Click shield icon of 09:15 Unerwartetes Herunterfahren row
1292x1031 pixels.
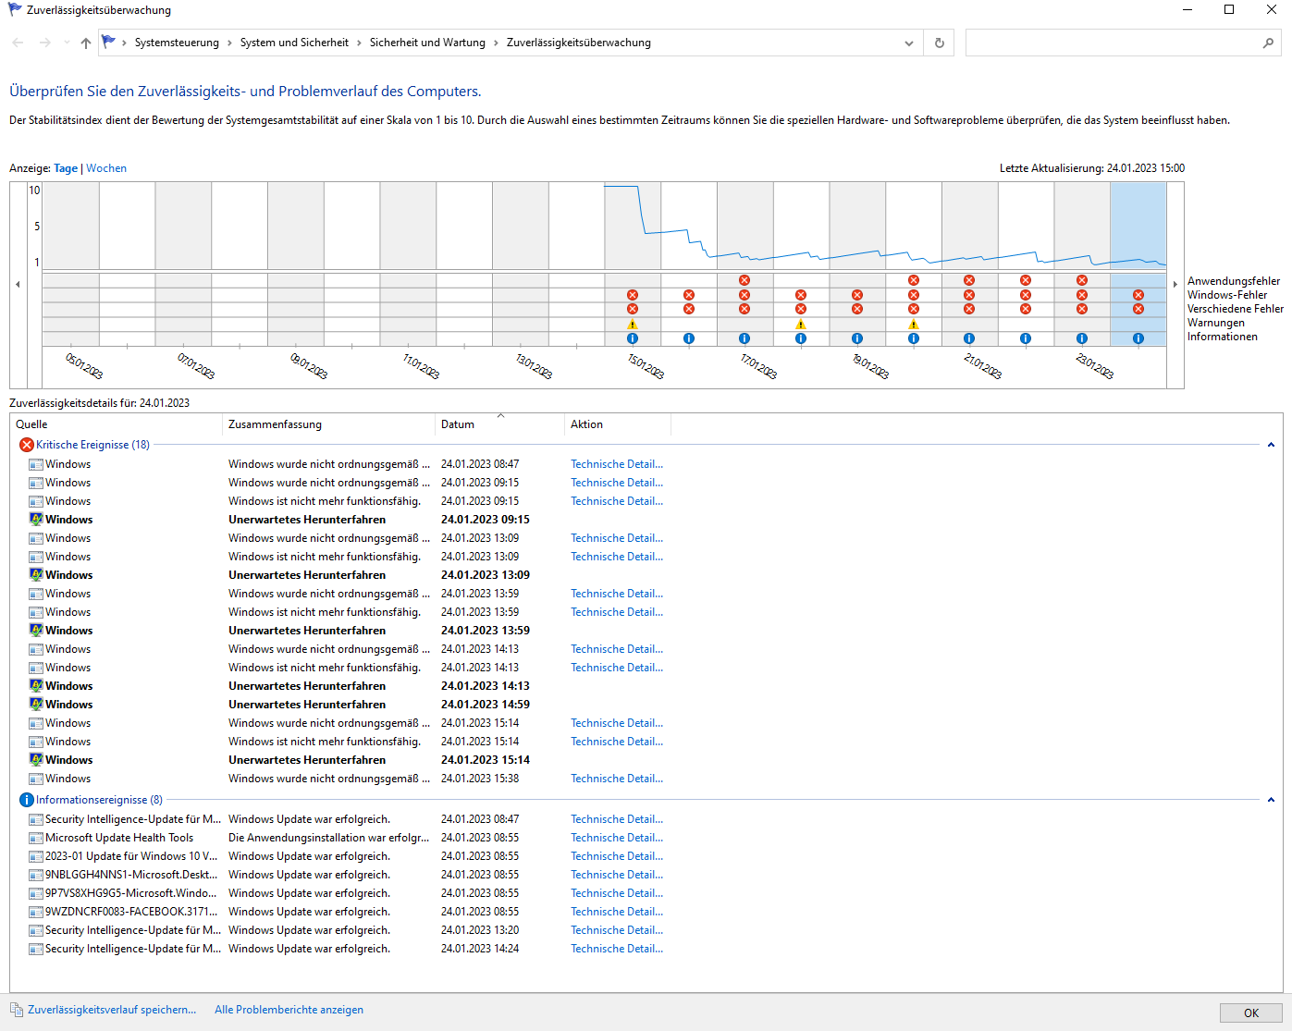(36, 520)
